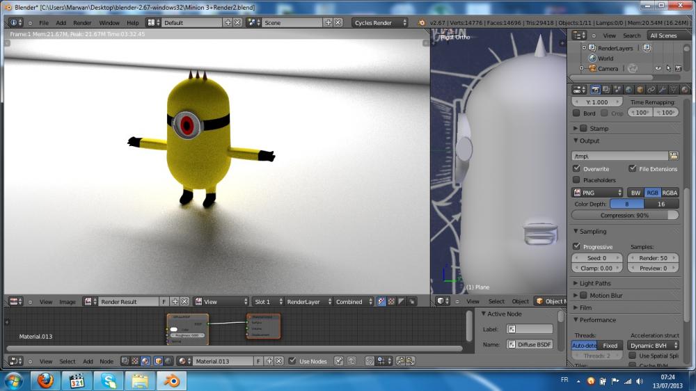
Task: Launch Skype from the Windows taskbar
Action: coord(109,381)
